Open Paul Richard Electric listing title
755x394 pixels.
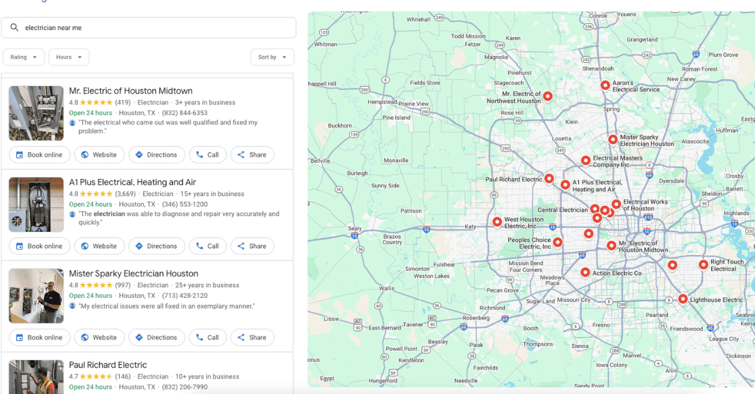click(x=108, y=365)
